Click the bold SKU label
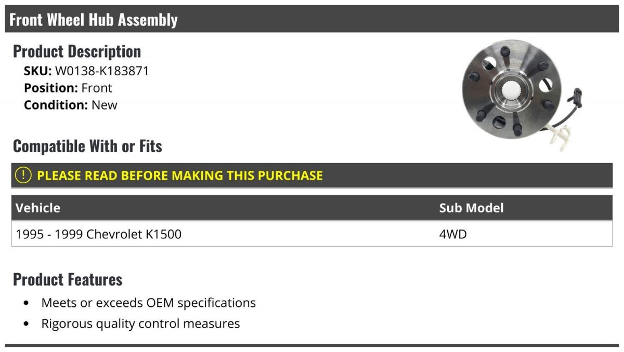 click(37, 71)
